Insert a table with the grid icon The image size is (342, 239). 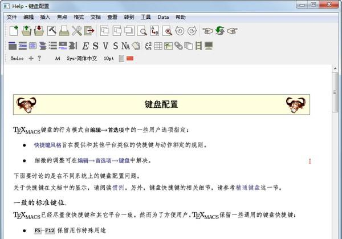click(158, 46)
